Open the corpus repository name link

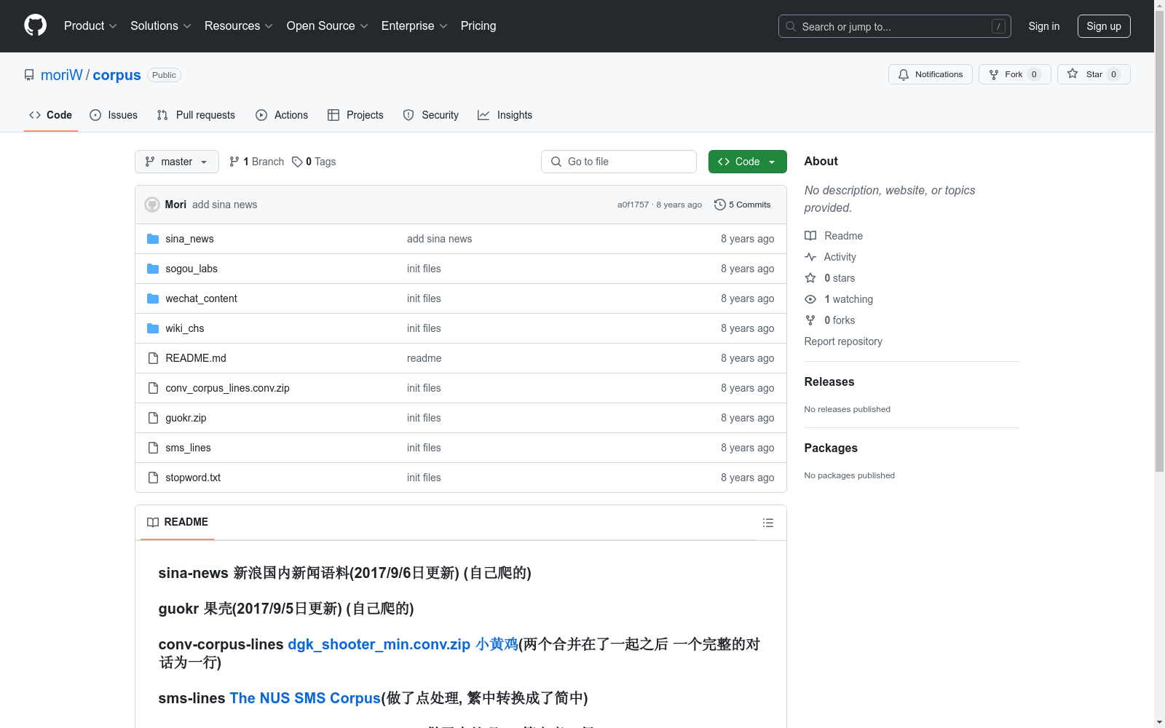(x=116, y=75)
